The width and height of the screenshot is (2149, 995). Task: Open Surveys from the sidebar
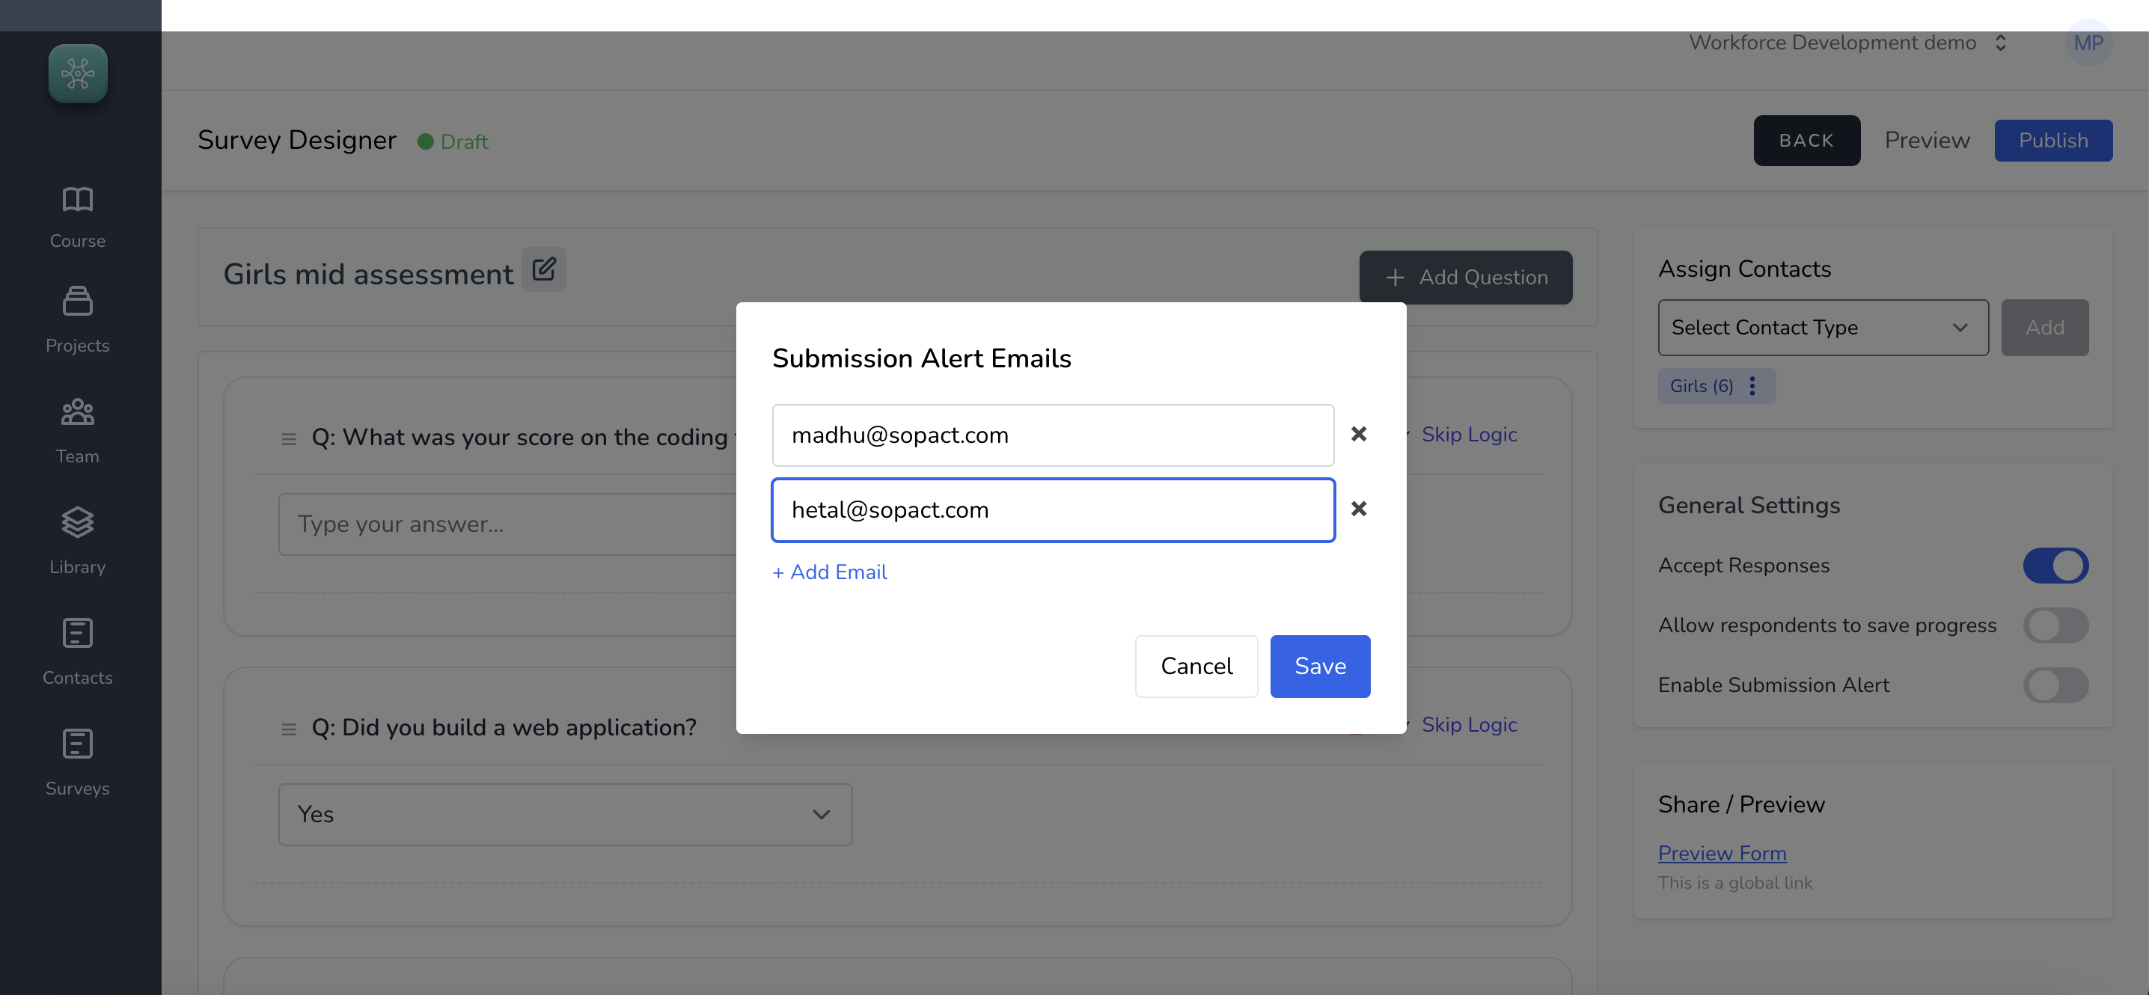(x=78, y=763)
